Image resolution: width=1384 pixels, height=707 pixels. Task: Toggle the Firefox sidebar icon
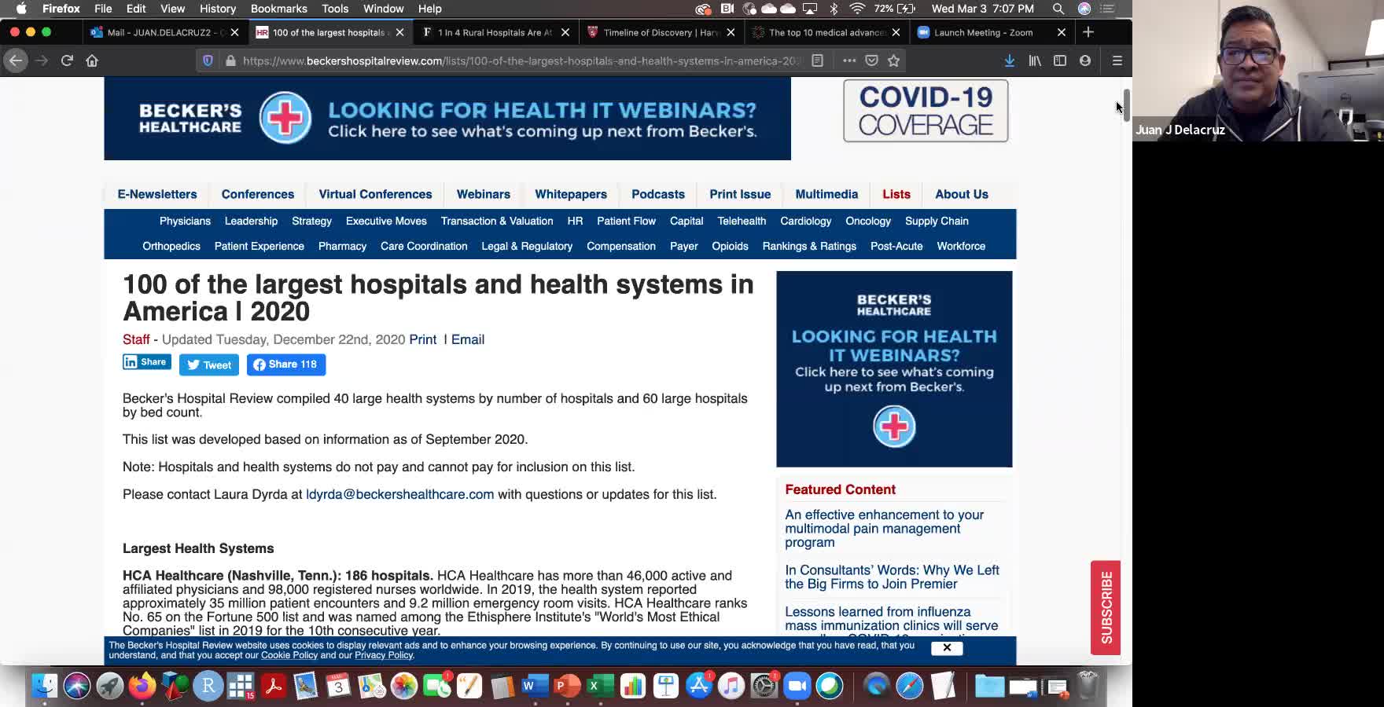[x=1060, y=60]
